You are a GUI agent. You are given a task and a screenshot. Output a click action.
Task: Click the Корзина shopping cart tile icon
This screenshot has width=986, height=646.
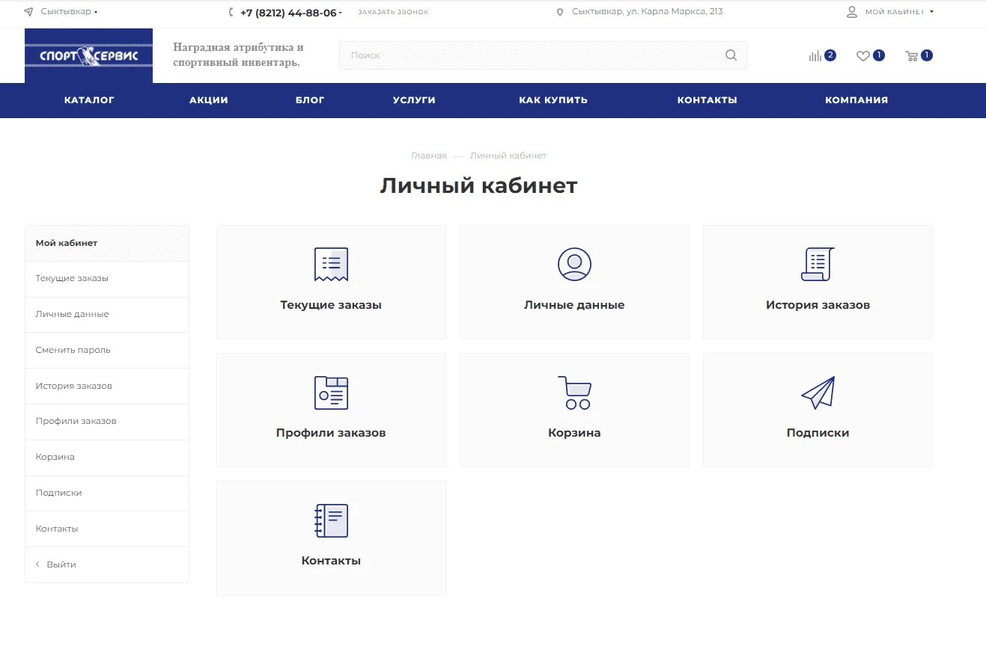coord(574,393)
